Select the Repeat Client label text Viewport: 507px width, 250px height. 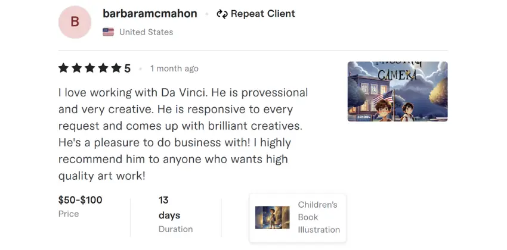[x=262, y=14]
